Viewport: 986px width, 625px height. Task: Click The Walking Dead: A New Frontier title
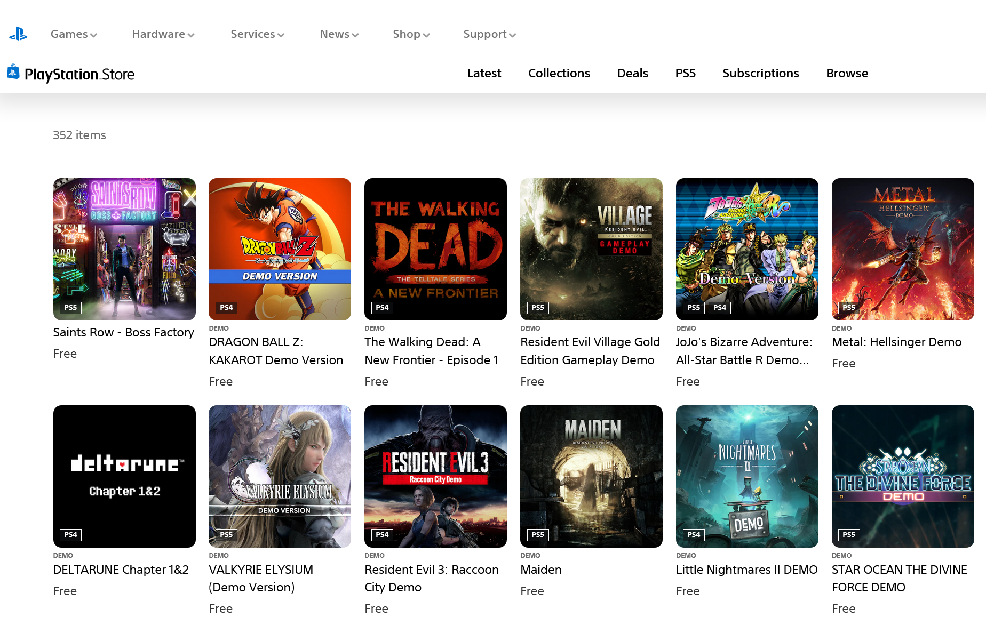coord(432,351)
